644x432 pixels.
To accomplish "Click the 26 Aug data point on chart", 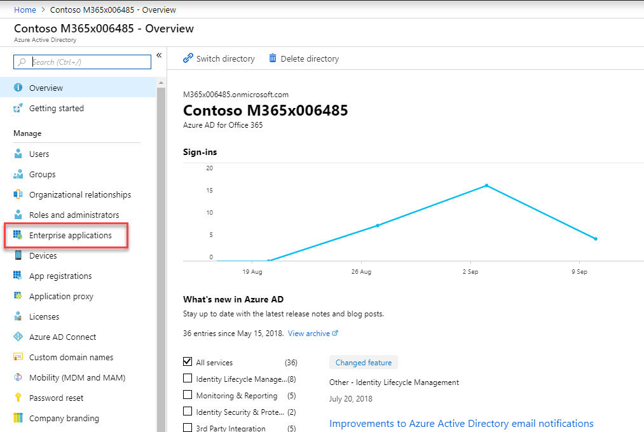I will [378, 226].
